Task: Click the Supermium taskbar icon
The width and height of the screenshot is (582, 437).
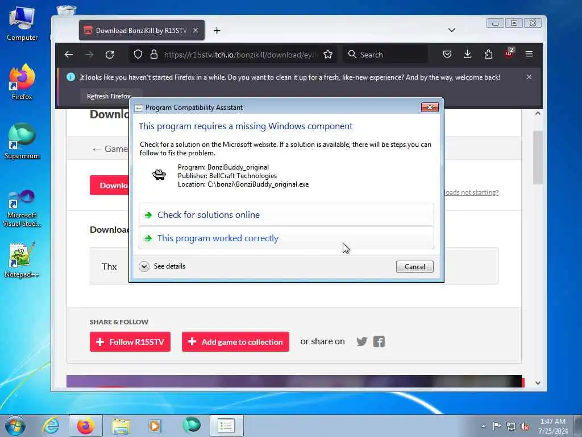Action: (192, 426)
